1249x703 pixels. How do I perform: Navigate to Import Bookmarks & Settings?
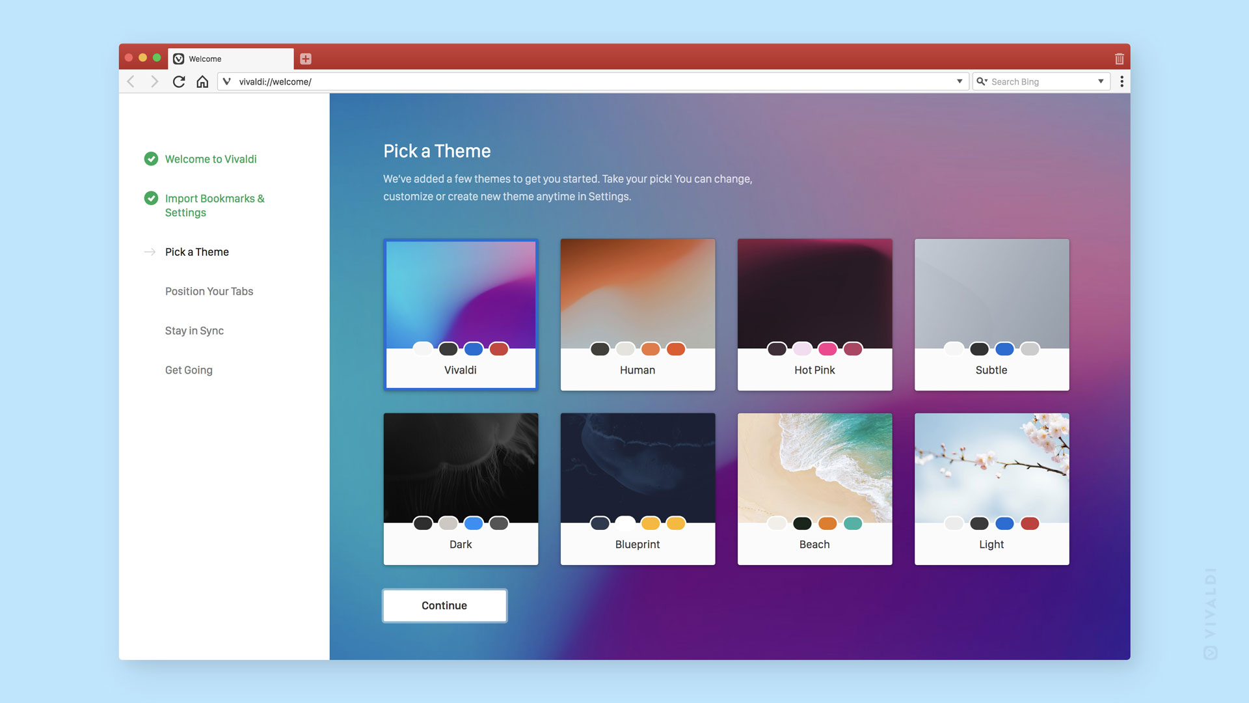pyautogui.click(x=215, y=205)
